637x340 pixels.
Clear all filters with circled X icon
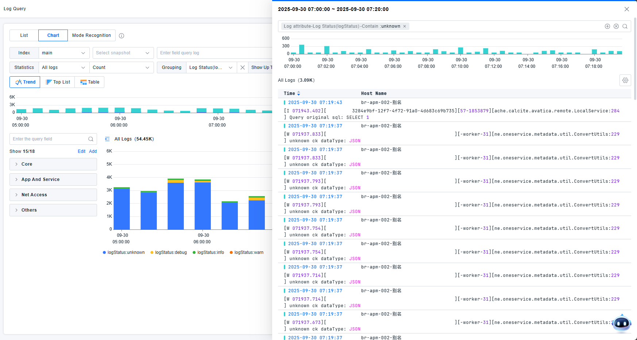click(616, 26)
